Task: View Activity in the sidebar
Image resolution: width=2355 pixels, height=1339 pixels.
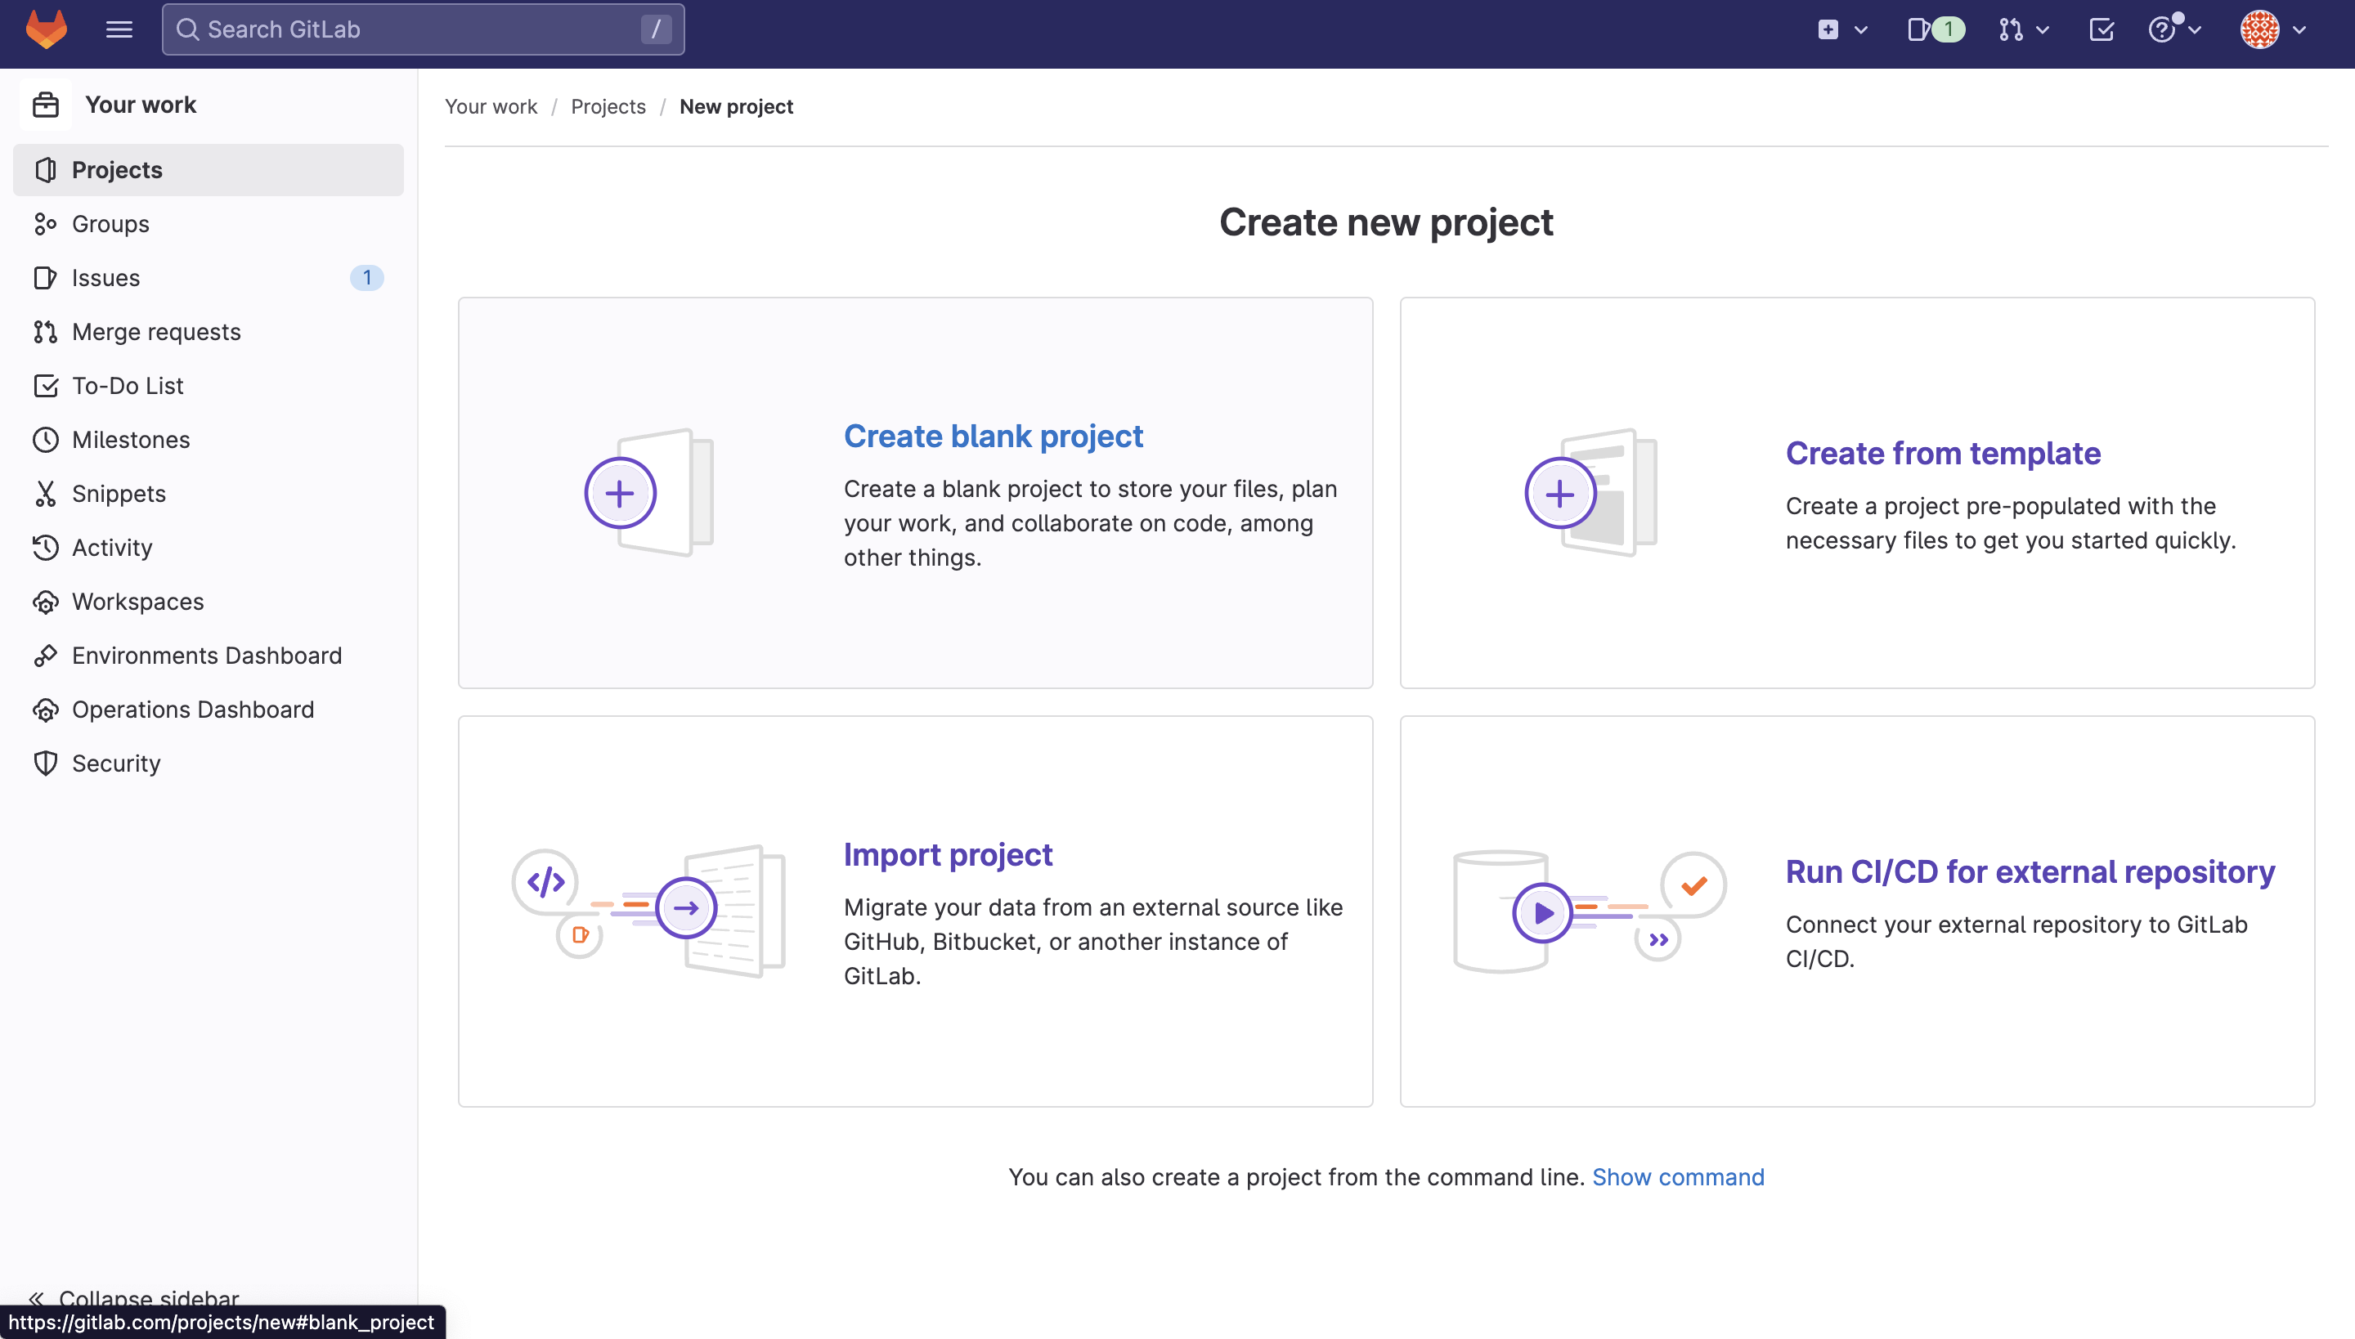Action: pyautogui.click(x=208, y=547)
